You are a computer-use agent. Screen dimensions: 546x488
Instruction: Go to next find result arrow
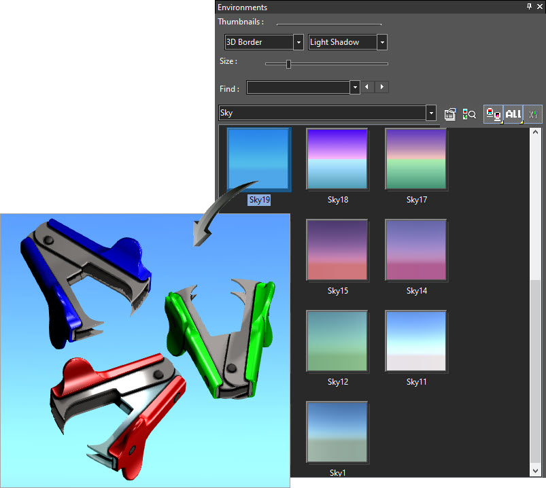pyautogui.click(x=382, y=87)
